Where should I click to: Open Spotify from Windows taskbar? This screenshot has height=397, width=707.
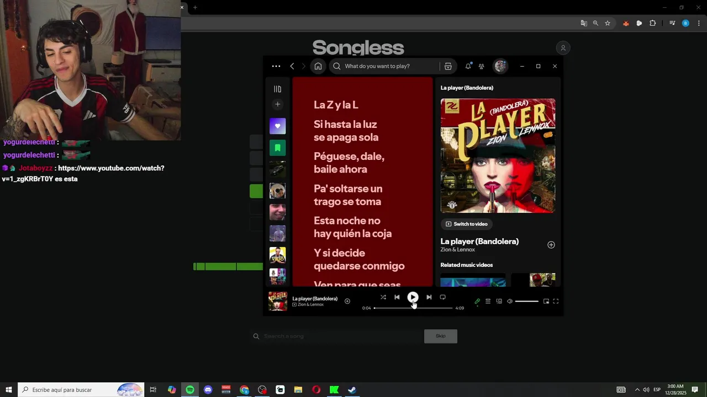pos(189,390)
